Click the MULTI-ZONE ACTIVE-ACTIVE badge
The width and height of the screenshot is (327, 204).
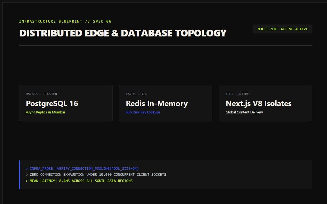283,29
